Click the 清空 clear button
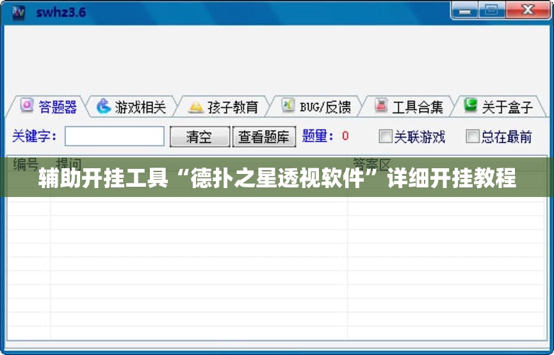The width and height of the screenshot is (554, 355). click(200, 137)
